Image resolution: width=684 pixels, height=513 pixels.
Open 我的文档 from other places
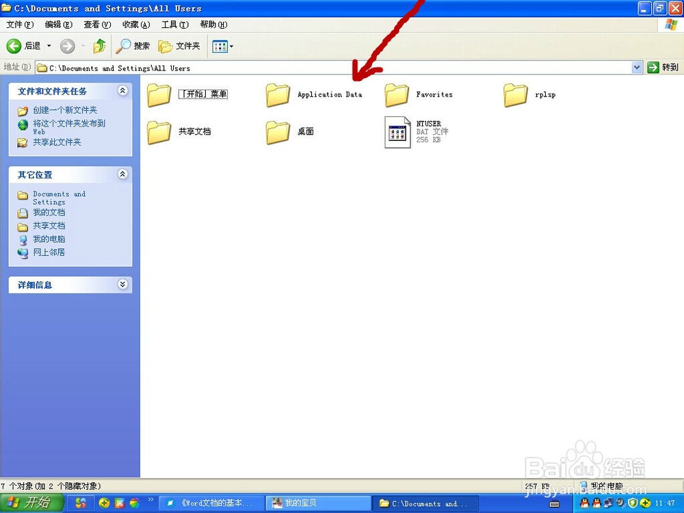(49, 213)
